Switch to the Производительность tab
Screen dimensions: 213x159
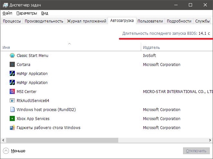click(x=44, y=21)
